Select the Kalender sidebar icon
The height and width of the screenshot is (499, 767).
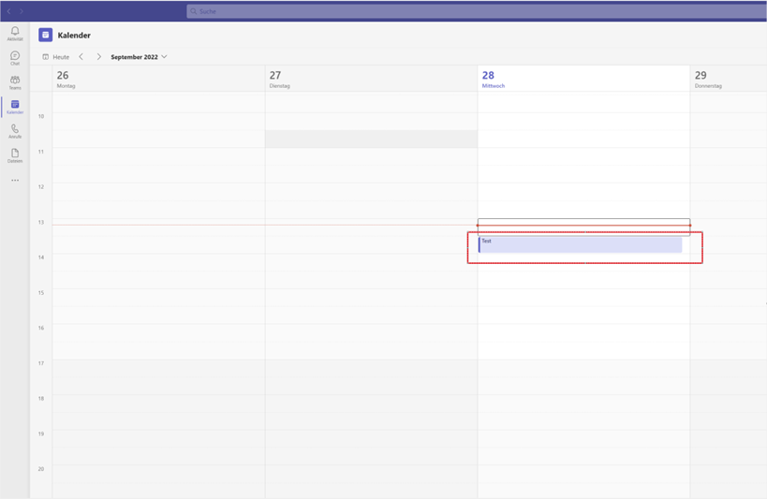(x=15, y=107)
